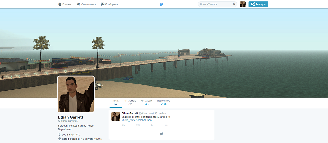Open more options ellipsis on tweet
The height and width of the screenshot is (143, 328).
pos(167,125)
